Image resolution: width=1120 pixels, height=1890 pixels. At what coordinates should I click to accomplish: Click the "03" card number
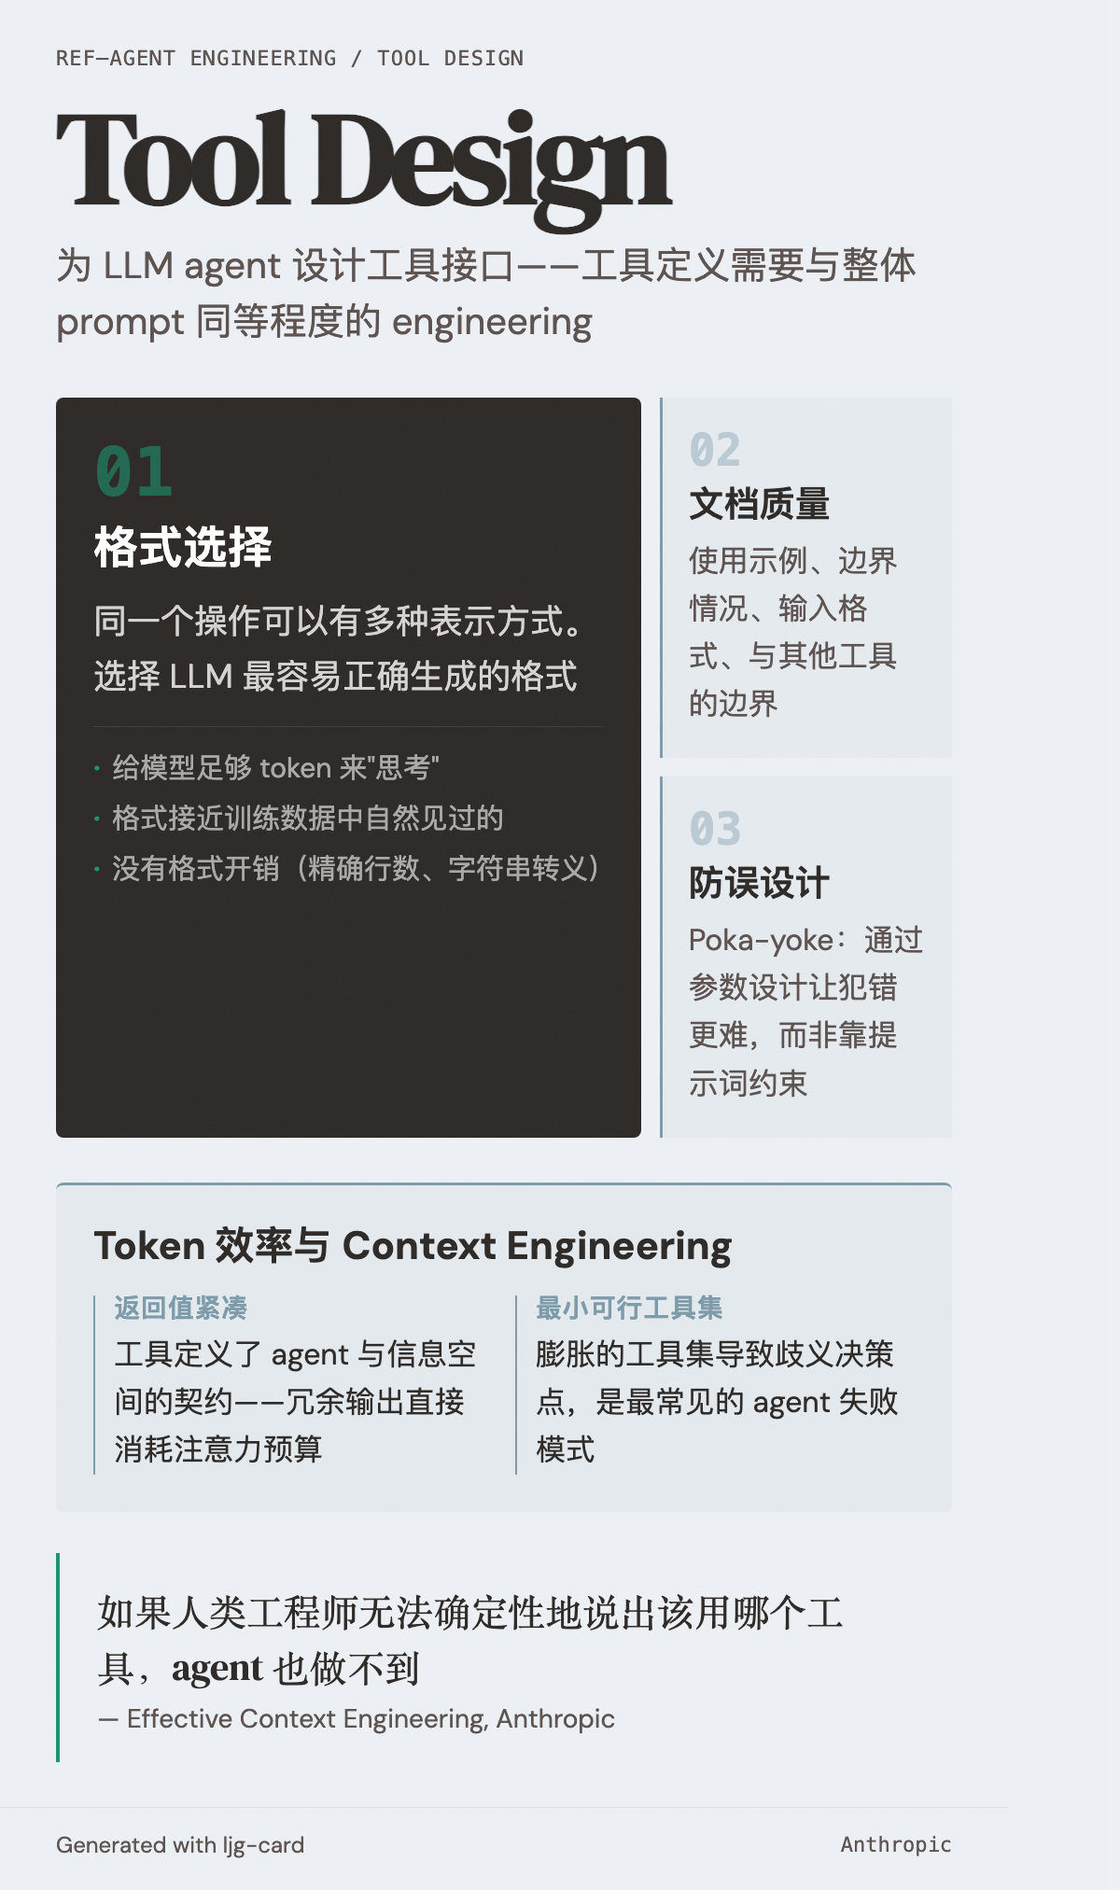pos(715,829)
